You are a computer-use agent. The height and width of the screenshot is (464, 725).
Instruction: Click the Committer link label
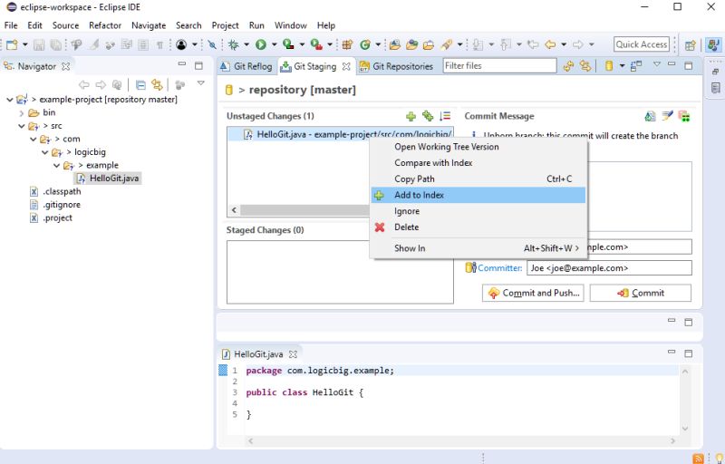pos(500,268)
